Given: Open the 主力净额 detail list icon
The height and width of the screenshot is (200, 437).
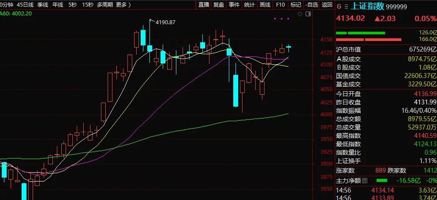Looking at the screenshot, I should point(364,181).
